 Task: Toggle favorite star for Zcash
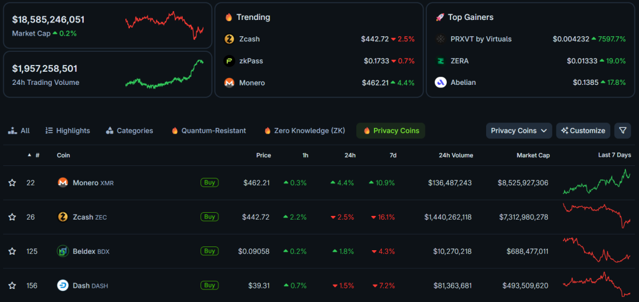pyautogui.click(x=12, y=217)
